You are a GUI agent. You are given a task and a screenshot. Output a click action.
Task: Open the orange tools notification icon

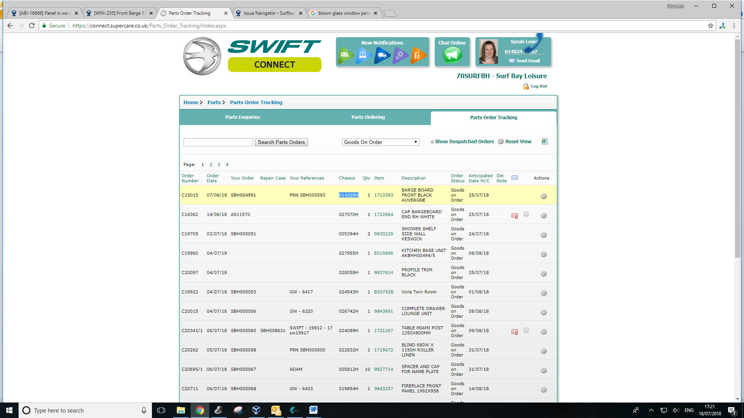(x=418, y=55)
